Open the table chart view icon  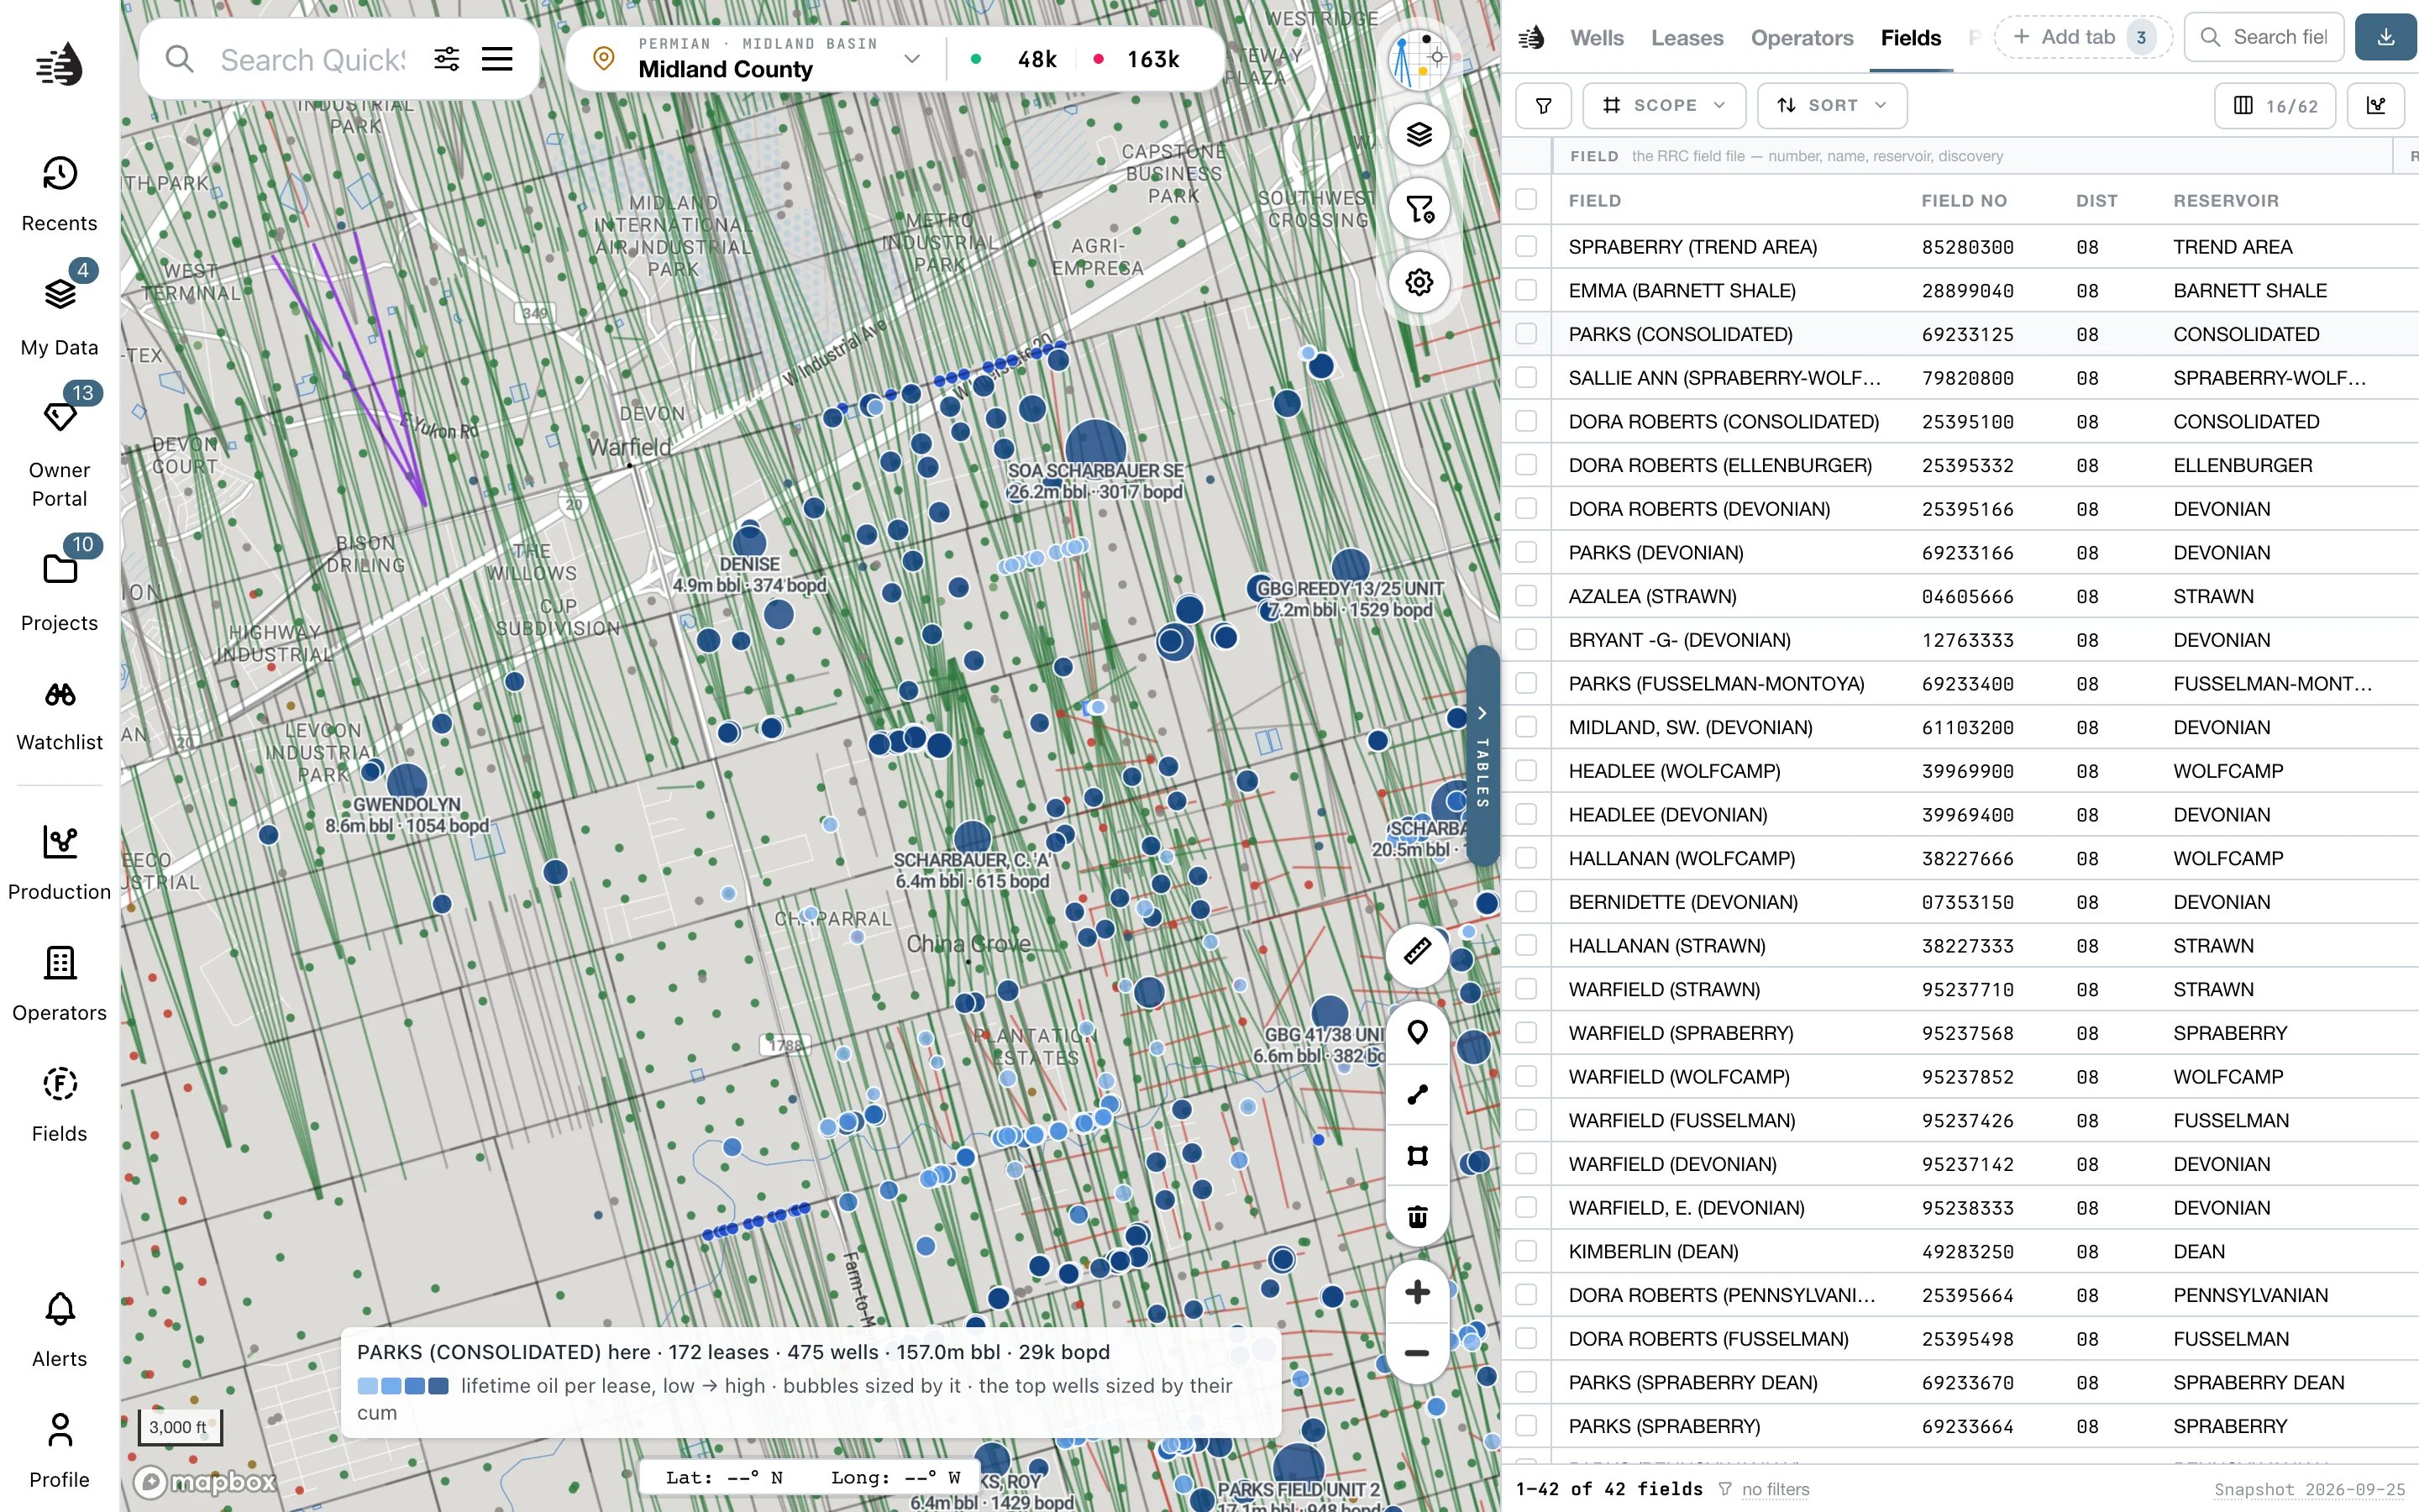pyautogui.click(x=2376, y=105)
